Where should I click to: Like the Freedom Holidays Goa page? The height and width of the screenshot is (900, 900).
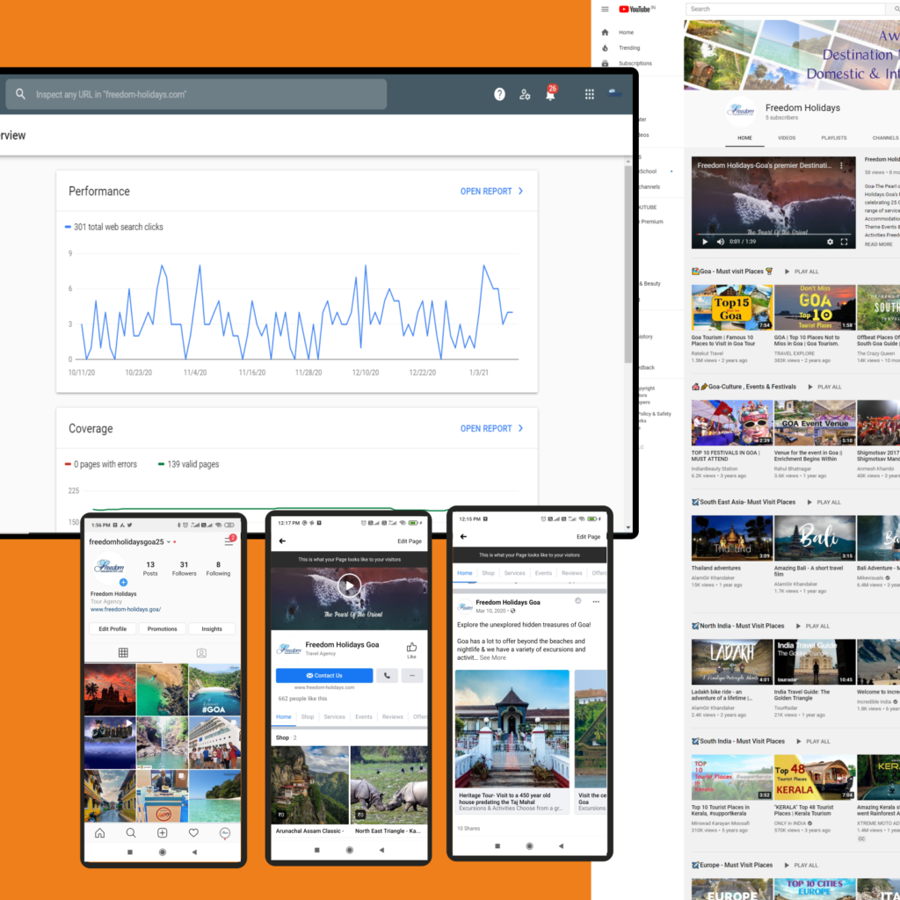point(411,650)
